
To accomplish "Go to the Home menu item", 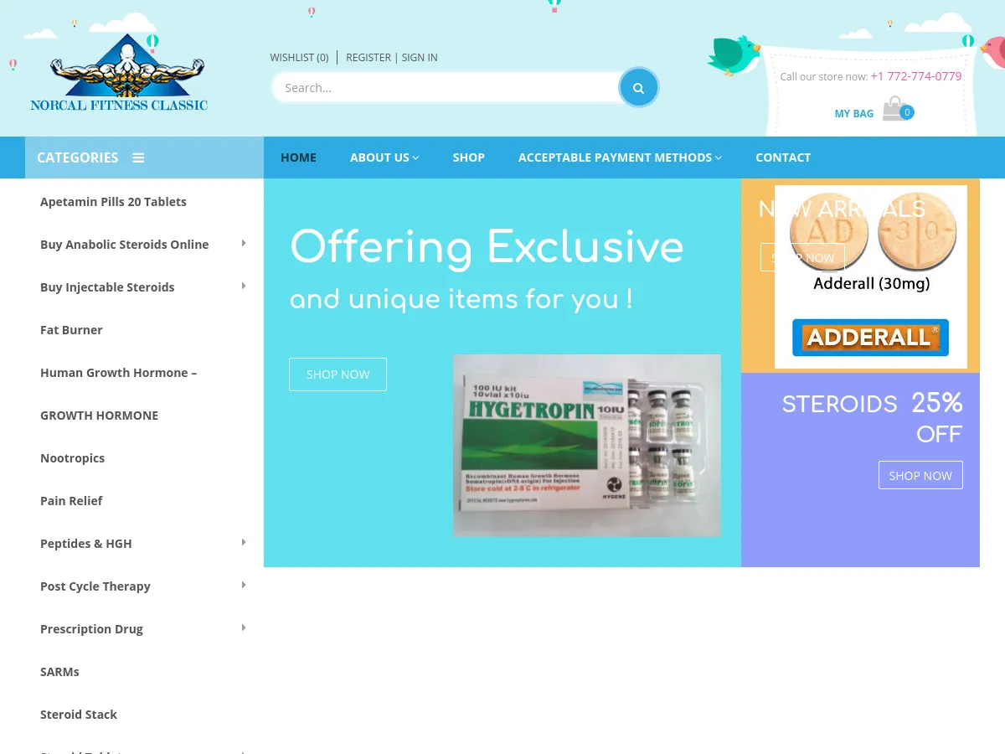I will [x=298, y=158].
